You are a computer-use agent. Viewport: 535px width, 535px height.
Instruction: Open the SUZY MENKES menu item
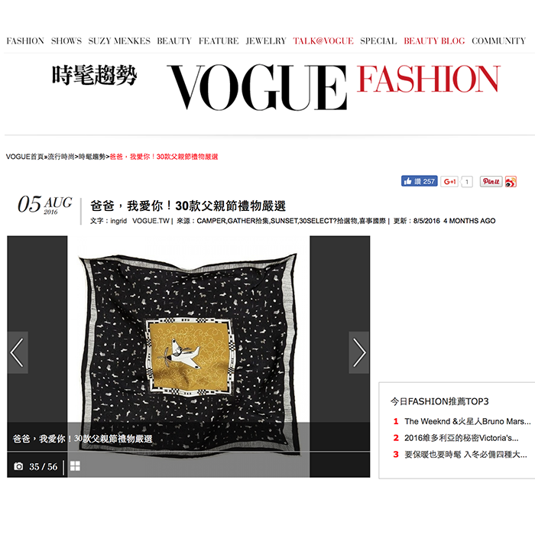click(x=119, y=41)
